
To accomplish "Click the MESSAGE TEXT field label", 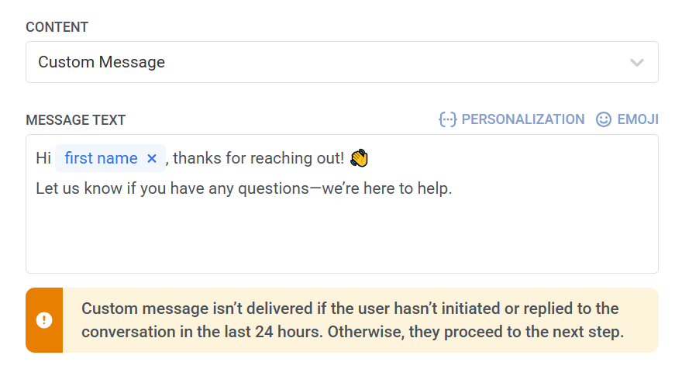I will [x=76, y=120].
